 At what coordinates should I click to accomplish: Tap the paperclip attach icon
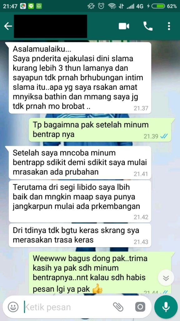point(118,307)
